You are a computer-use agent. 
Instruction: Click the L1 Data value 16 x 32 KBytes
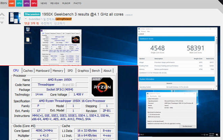coord(87,131)
